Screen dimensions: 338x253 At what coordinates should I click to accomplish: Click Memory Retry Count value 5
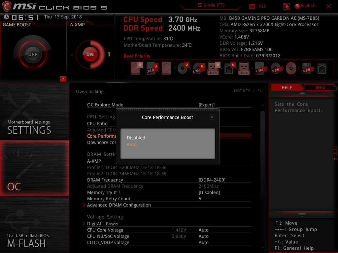[x=200, y=199]
